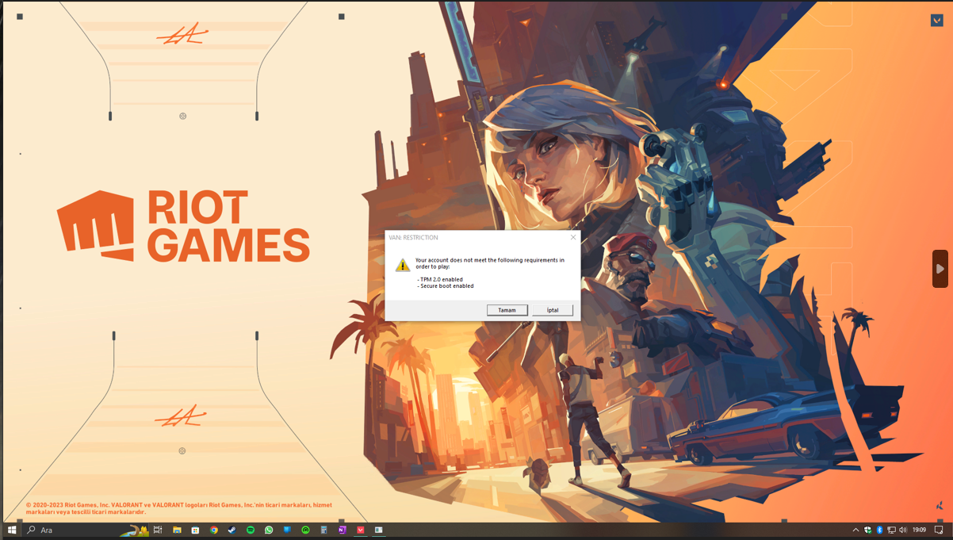Open WhatsApp from the taskbar
This screenshot has height=540, width=953.
269,530
